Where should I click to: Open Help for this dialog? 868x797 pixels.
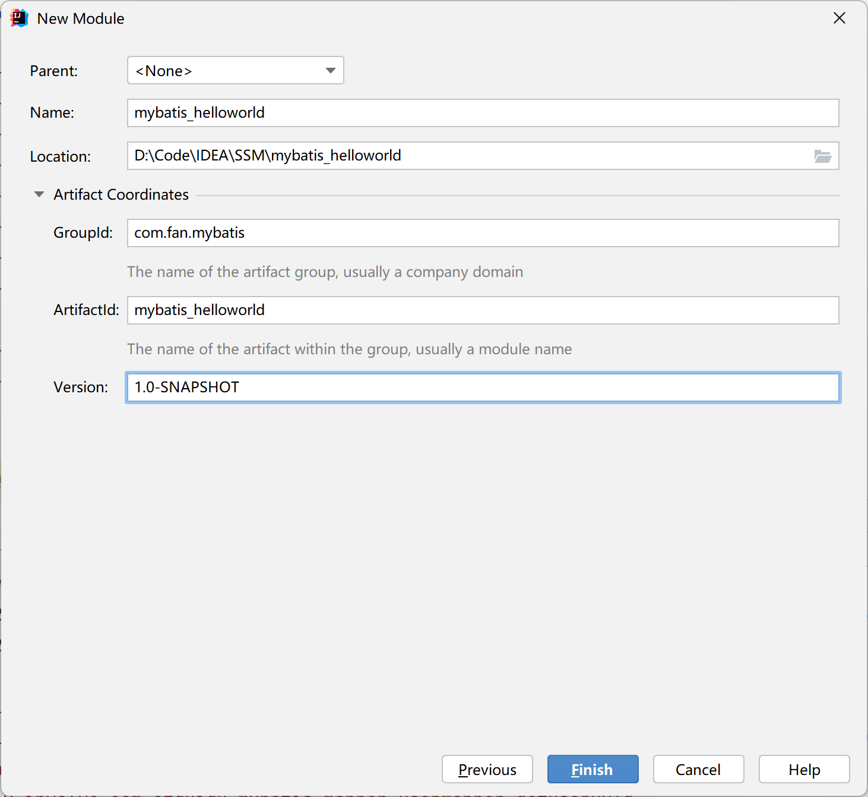point(804,770)
